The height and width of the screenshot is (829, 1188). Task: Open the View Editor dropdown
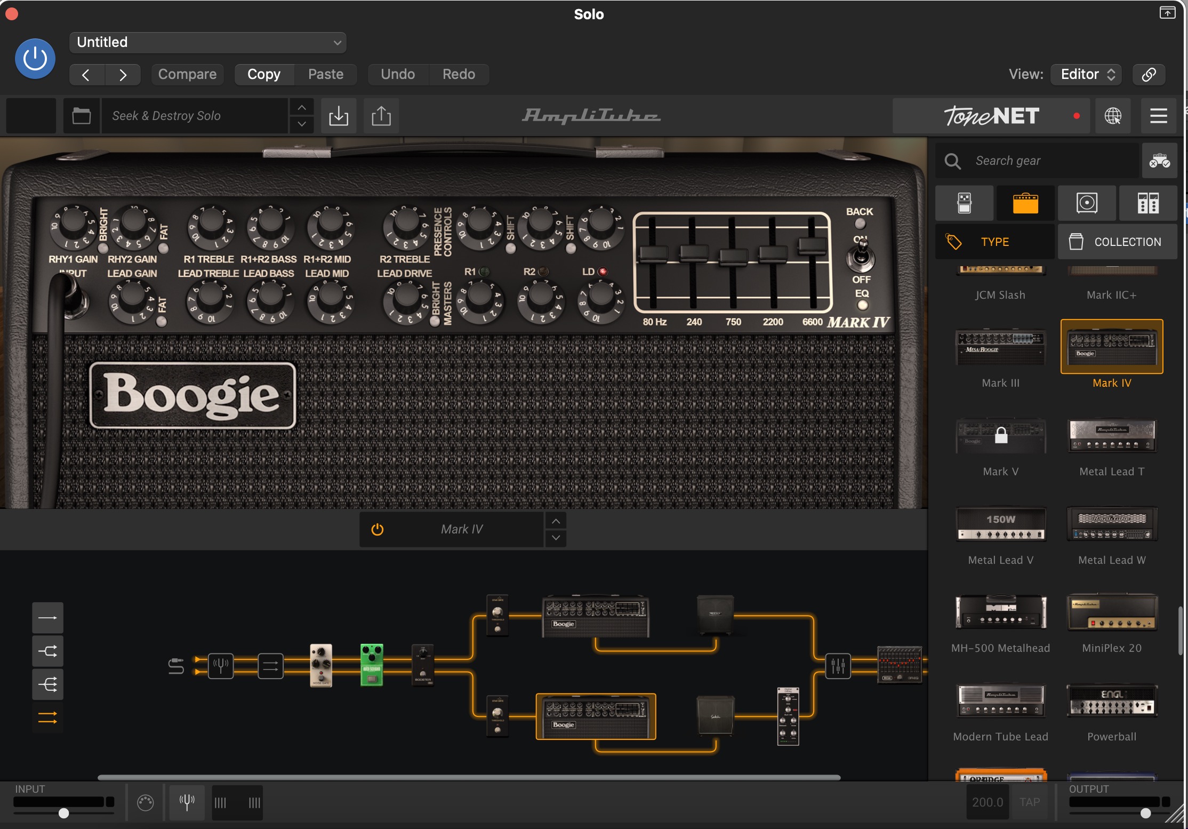pyautogui.click(x=1087, y=75)
